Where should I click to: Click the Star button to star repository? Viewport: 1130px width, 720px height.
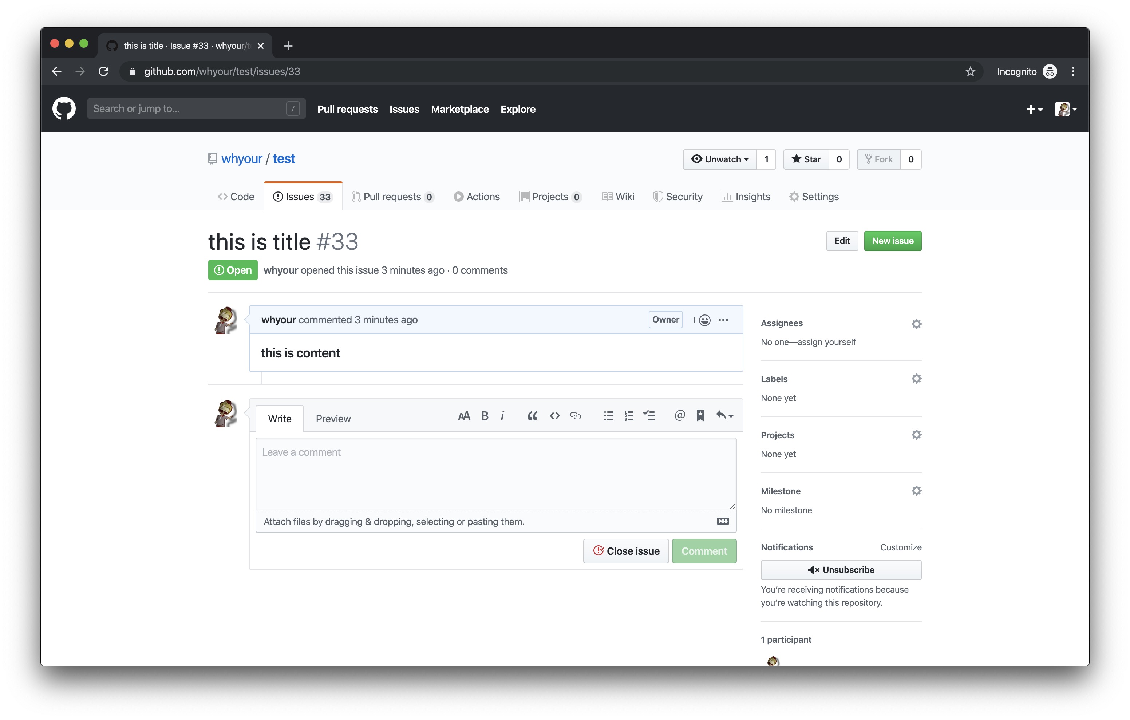(x=806, y=159)
